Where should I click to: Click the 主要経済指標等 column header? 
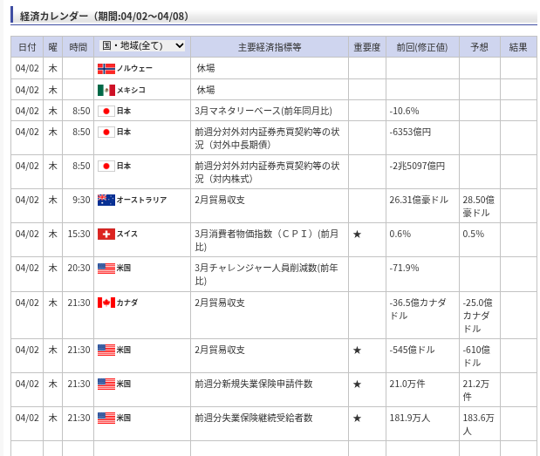click(269, 47)
